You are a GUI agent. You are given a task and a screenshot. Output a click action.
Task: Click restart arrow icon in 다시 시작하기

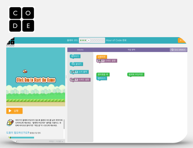pos(172,50)
